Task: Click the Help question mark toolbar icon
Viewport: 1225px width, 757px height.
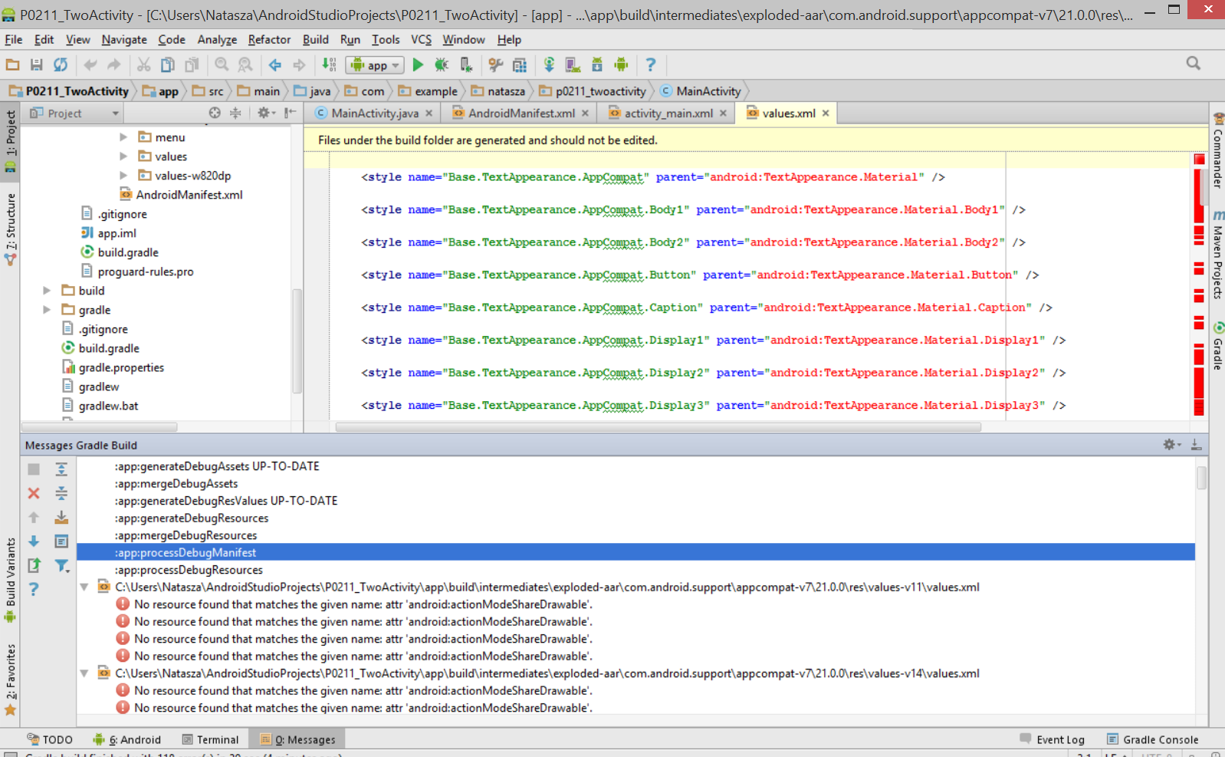Action: click(x=650, y=65)
